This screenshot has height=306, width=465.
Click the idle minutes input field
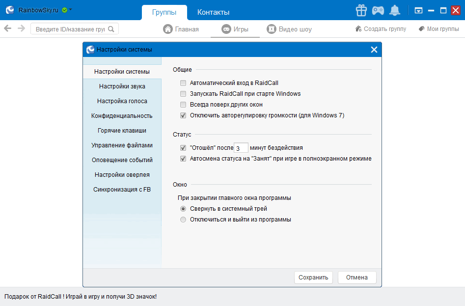tap(241, 148)
